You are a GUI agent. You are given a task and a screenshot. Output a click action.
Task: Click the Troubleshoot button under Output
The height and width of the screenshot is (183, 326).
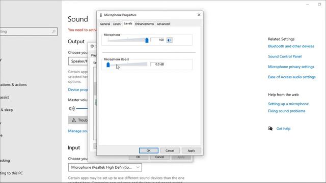(78, 120)
